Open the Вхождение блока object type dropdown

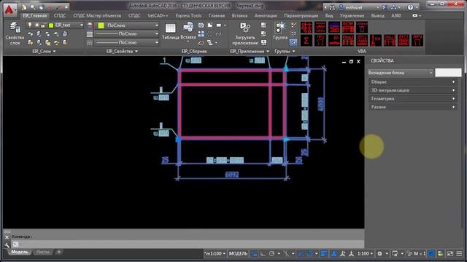coord(431,73)
